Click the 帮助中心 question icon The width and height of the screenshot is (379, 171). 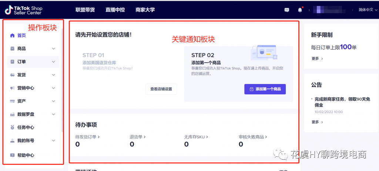(x=12, y=155)
